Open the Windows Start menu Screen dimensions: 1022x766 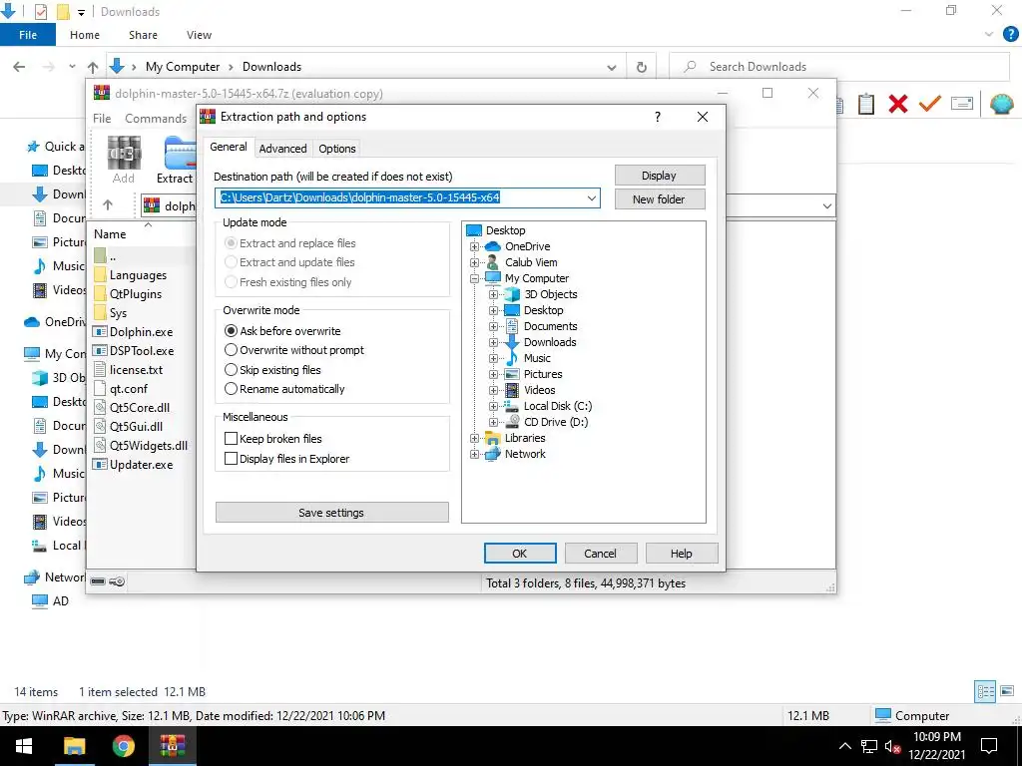pyautogui.click(x=24, y=746)
